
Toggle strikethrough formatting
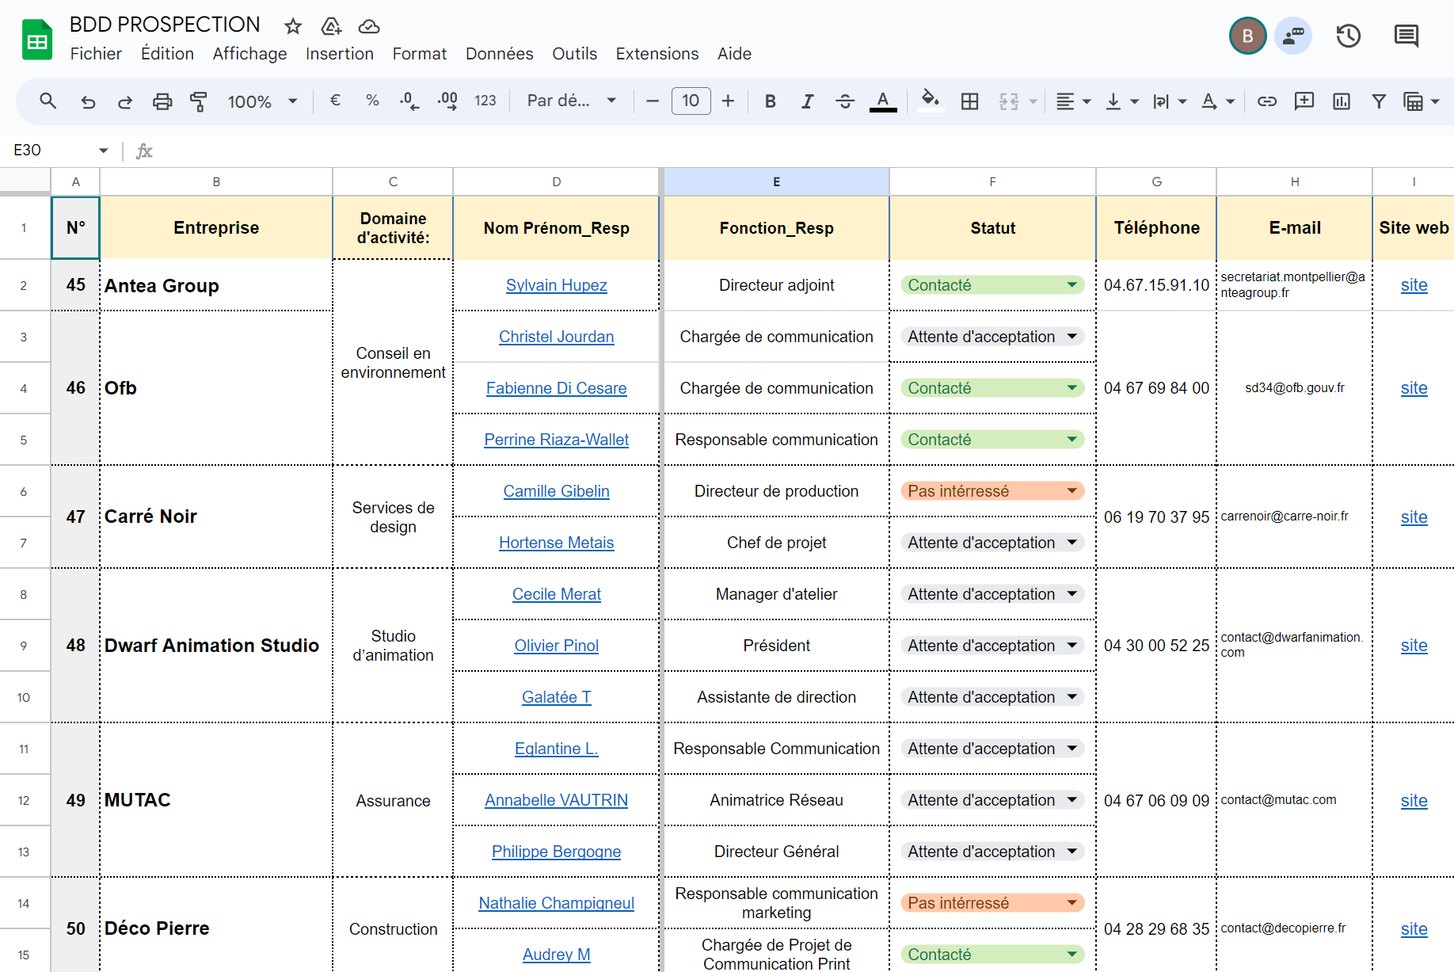[845, 101]
